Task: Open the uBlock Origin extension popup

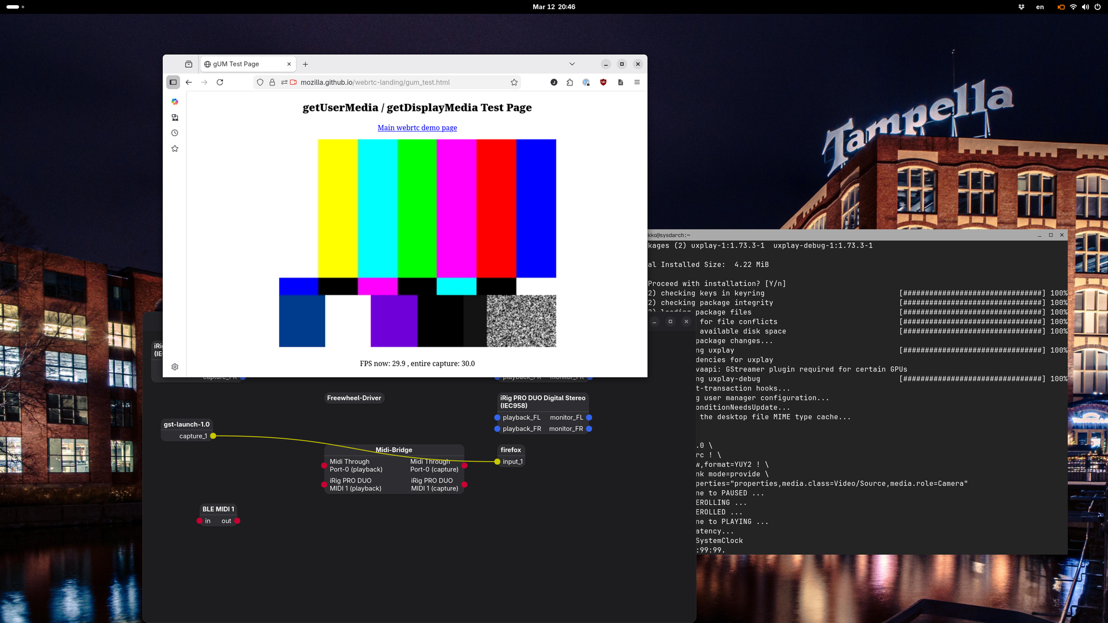Action: [603, 82]
